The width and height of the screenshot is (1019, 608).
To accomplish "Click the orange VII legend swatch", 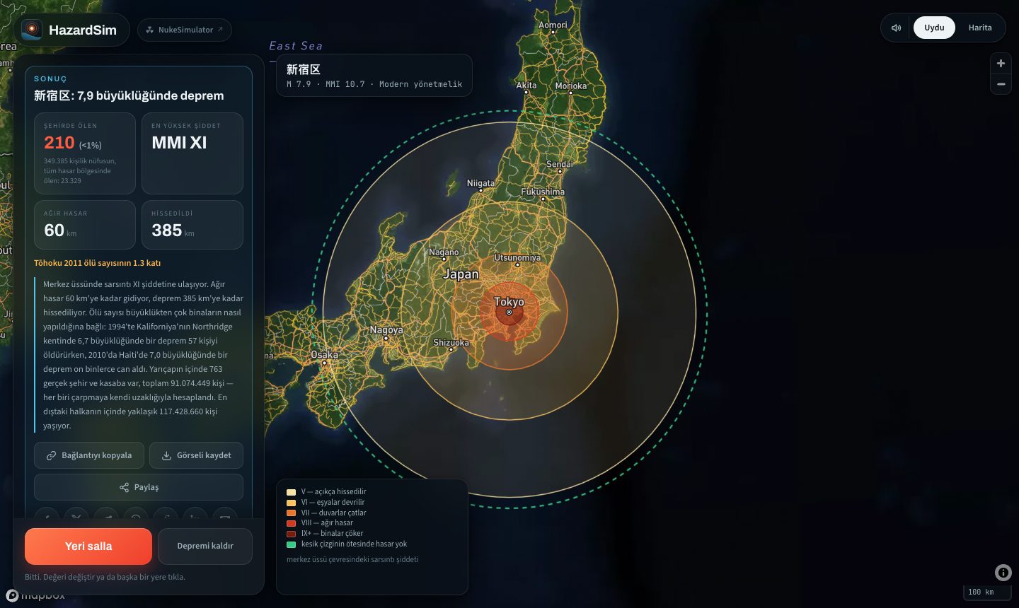I will coord(291,513).
